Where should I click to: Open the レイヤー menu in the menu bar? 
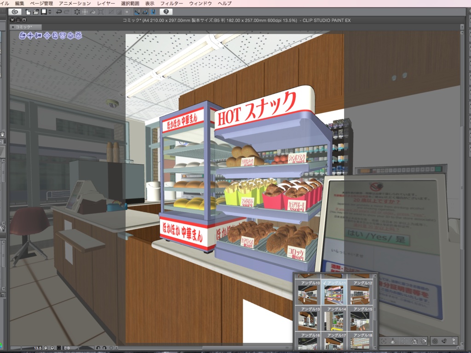pos(107,2)
